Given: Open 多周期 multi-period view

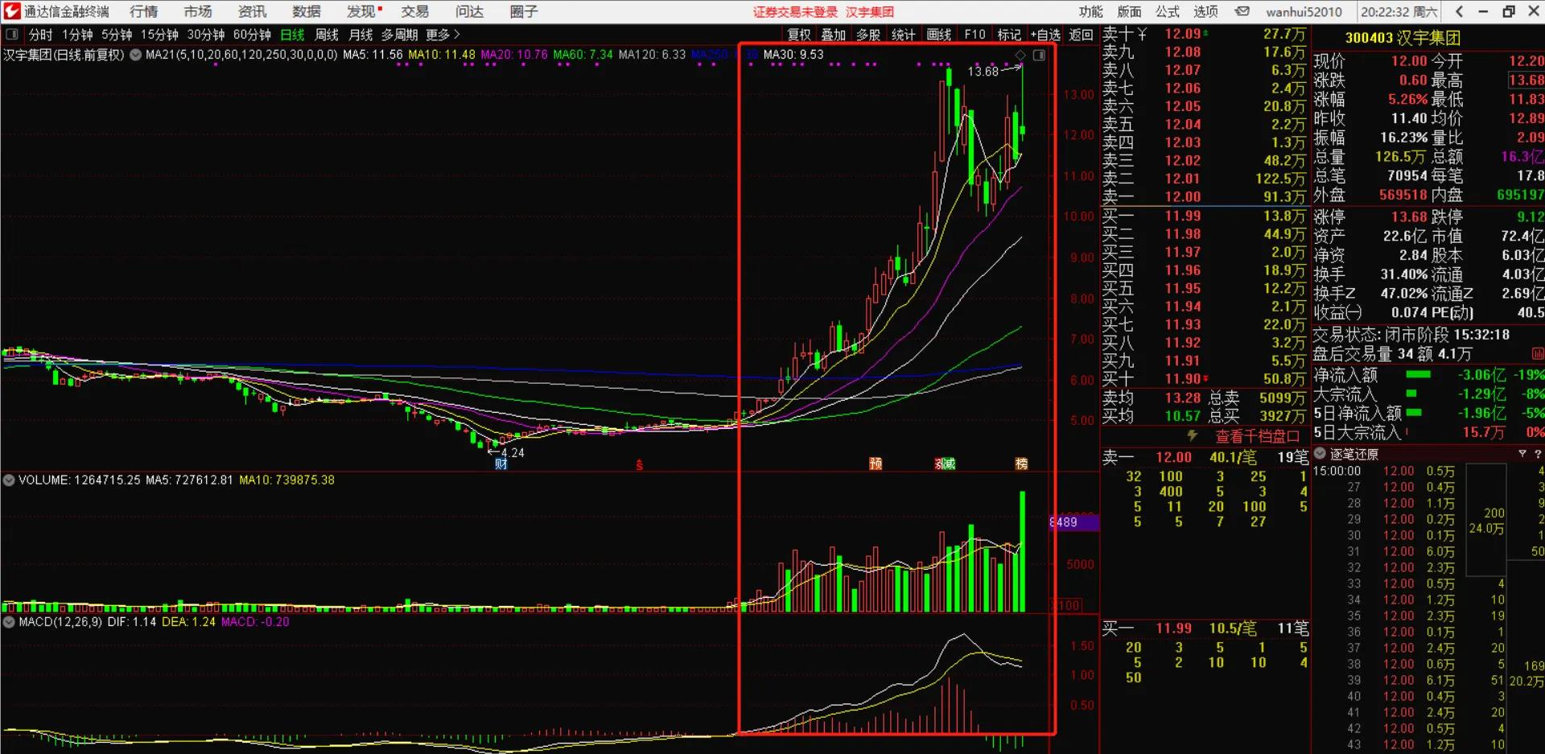Looking at the screenshot, I should click(399, 35).
